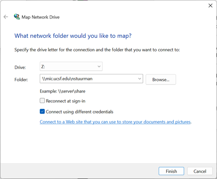Image resolution: width=217 pixels, height=179 pixels.
Task: Click the Cancel button
Action: point(200,171)
